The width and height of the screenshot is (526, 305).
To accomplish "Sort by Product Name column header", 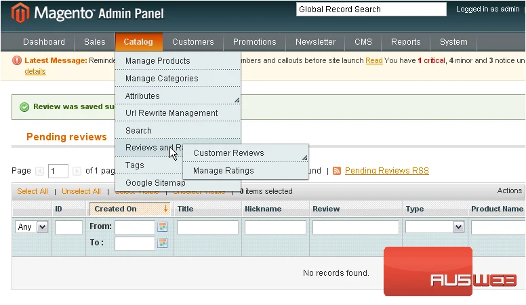I will (x=497, y=209).
